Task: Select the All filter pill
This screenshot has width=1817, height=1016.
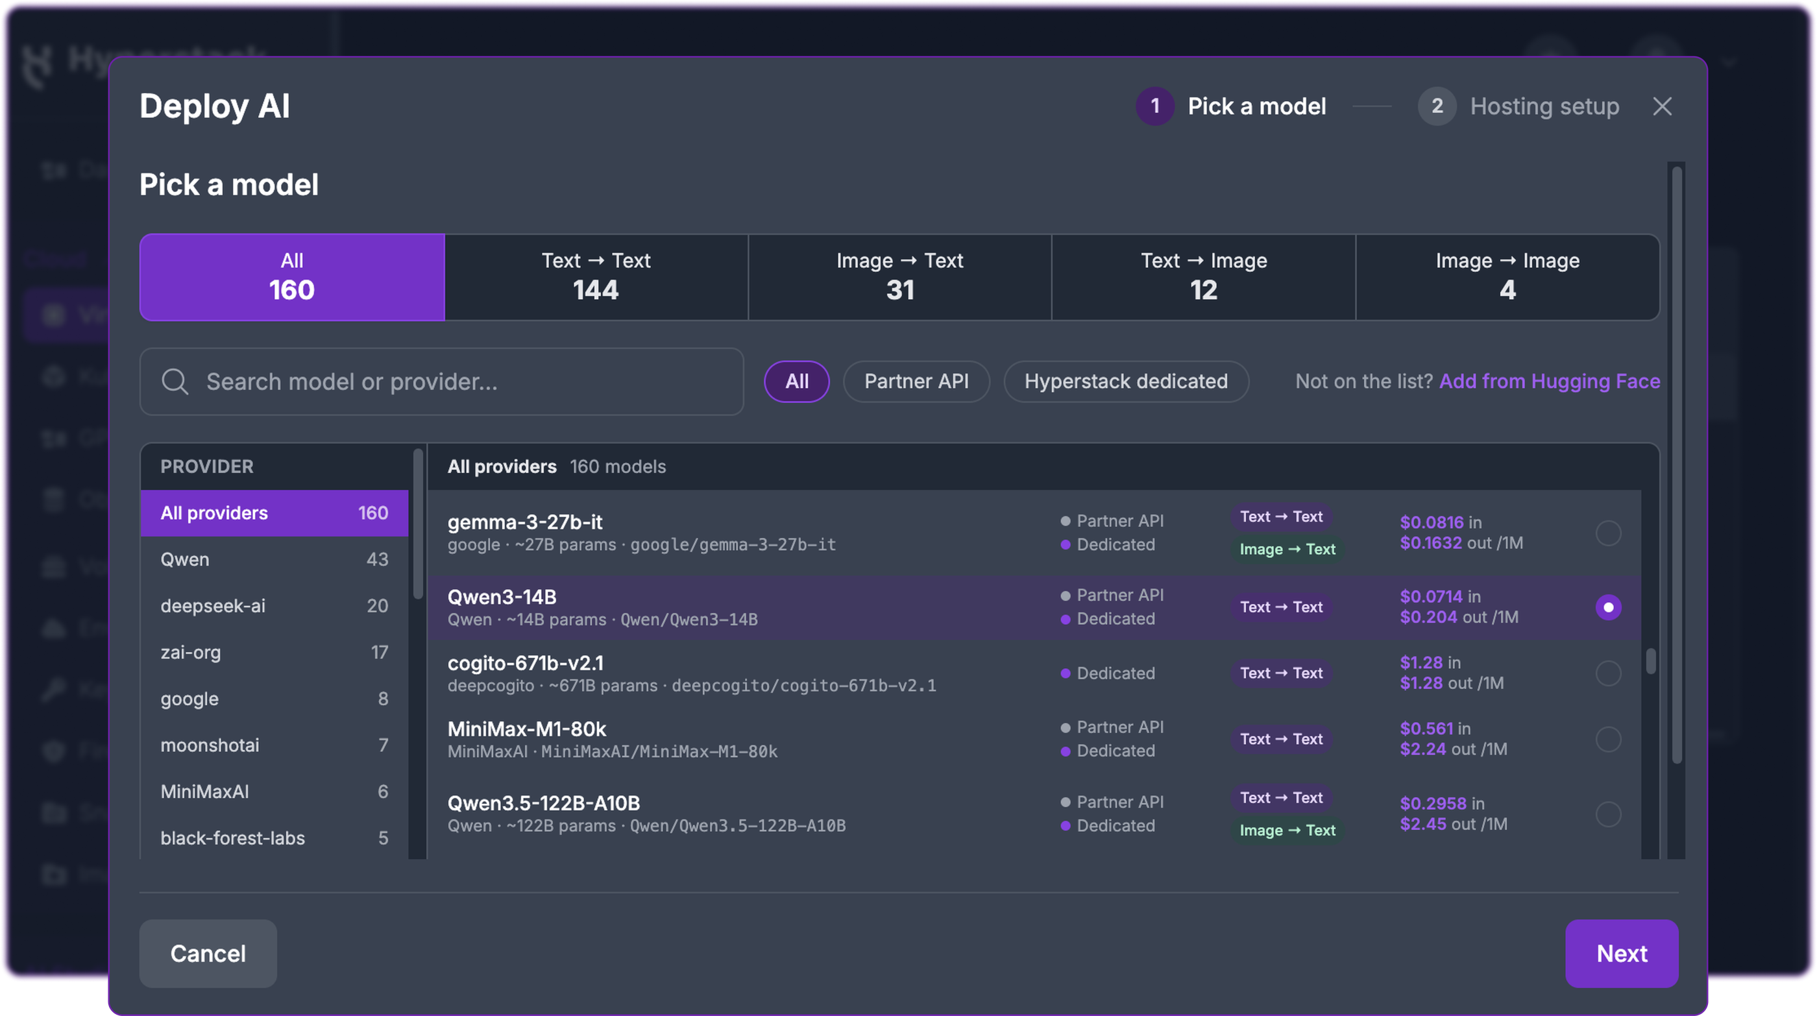Action: [797, 381]
